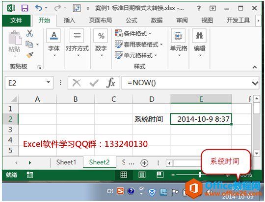Select column E header
Viewport: 265px width, 202px height.
201,99
